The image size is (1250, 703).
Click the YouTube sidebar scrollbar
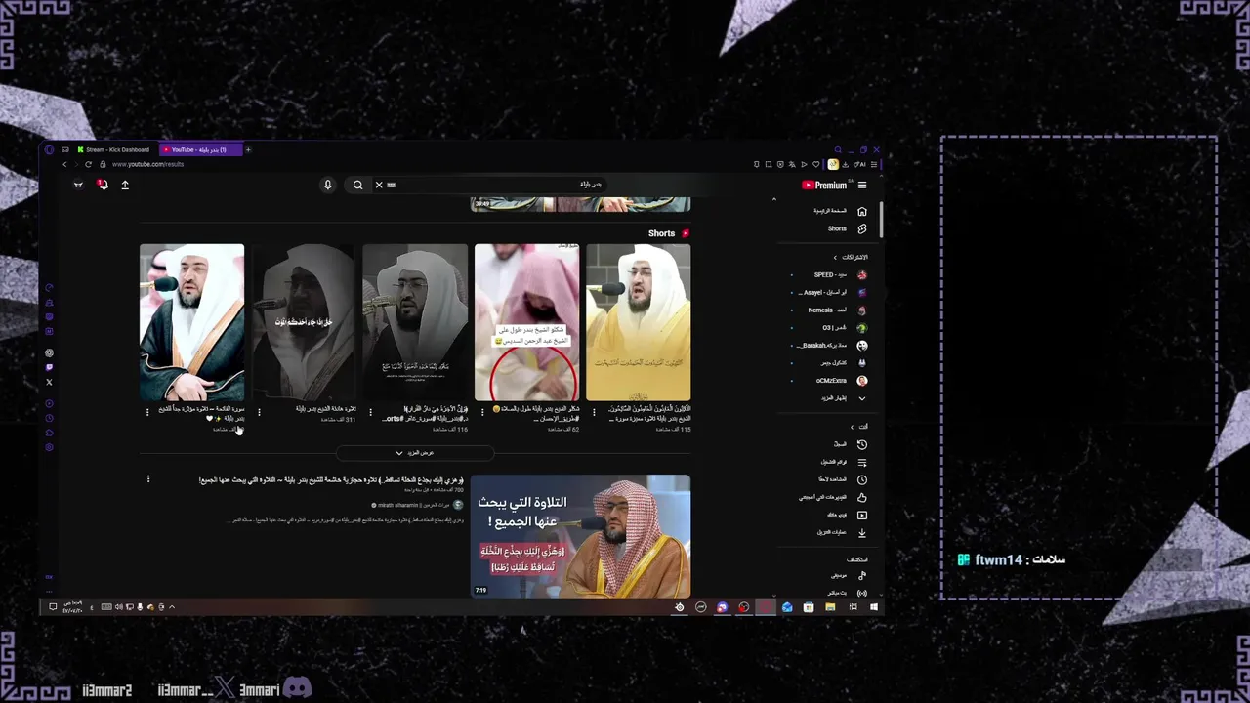880,220
